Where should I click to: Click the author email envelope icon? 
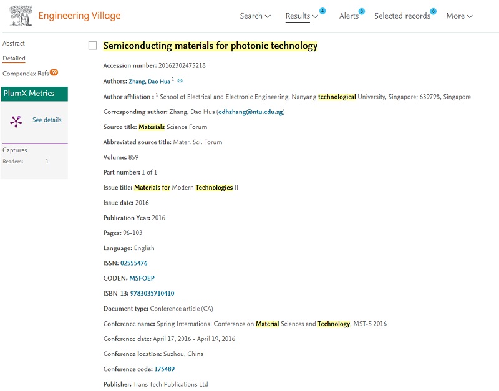180,81
